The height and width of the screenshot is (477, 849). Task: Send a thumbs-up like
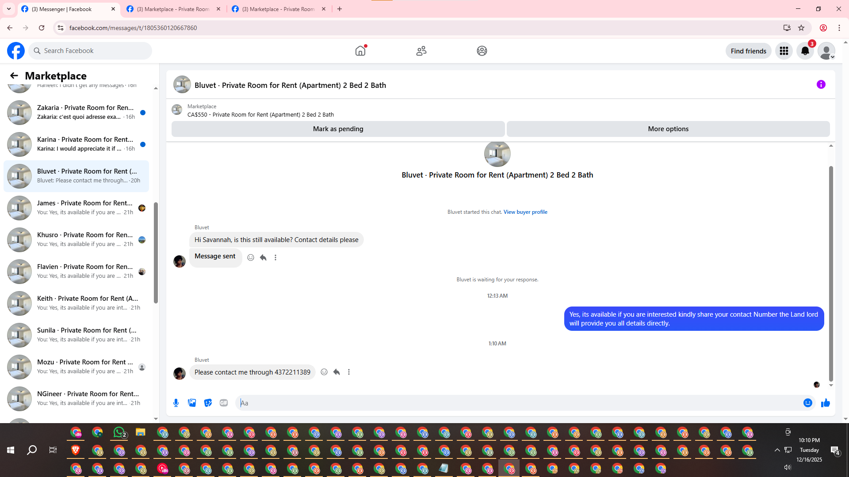click(x=826, y=403)
